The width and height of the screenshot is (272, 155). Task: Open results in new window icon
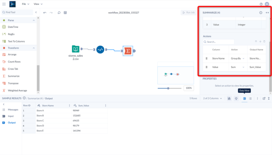[x=264, y=99]
